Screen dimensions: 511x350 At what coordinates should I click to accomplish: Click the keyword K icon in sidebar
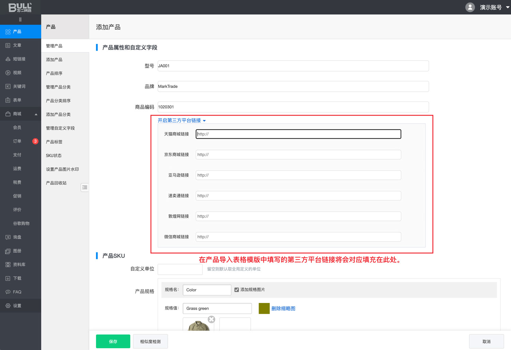pyautogui.click(x=8, y=87)
